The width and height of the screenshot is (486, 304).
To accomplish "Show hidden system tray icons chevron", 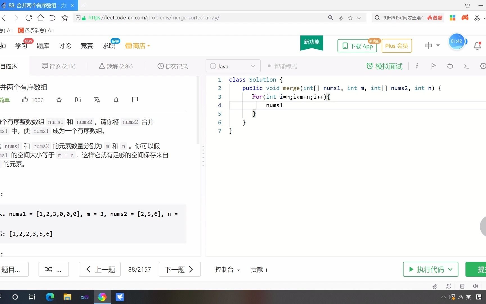I will point(443,297).
